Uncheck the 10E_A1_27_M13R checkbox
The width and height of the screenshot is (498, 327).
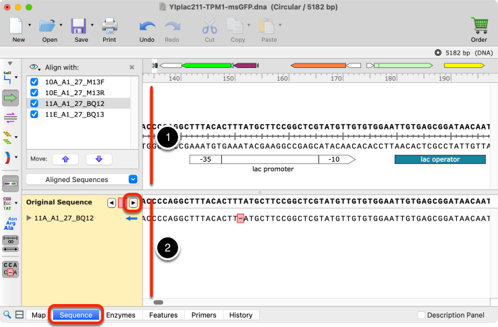[34, 92]
